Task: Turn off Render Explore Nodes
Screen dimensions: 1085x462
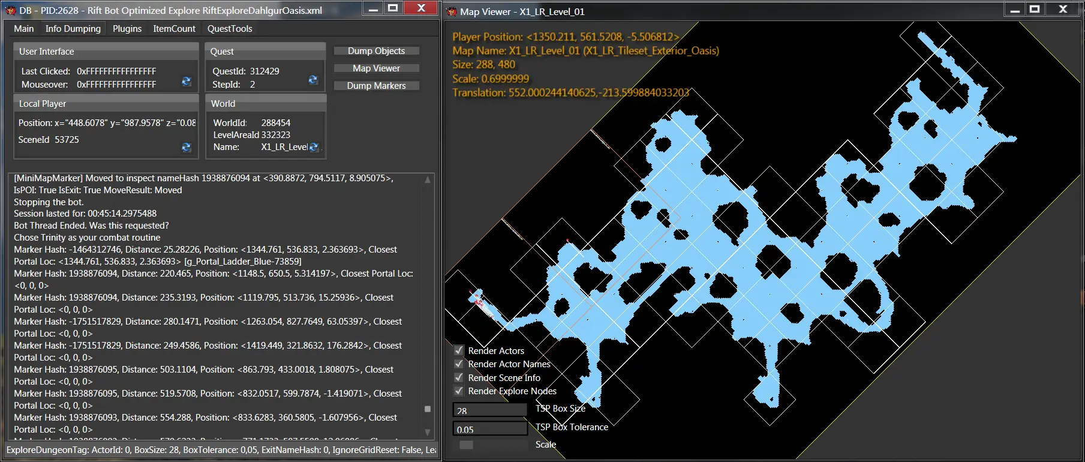Action: click(459, 391)
